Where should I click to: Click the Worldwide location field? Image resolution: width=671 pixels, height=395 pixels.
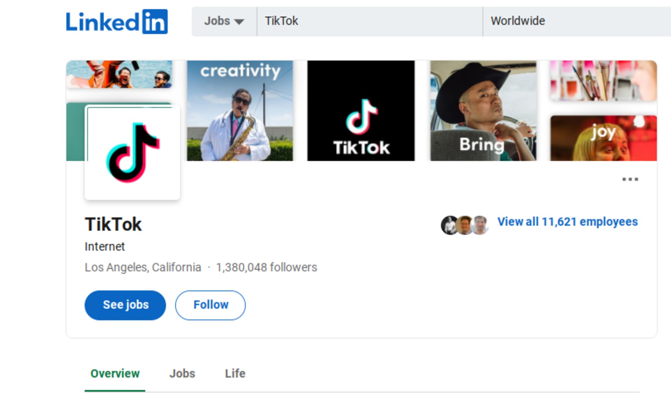577,21
